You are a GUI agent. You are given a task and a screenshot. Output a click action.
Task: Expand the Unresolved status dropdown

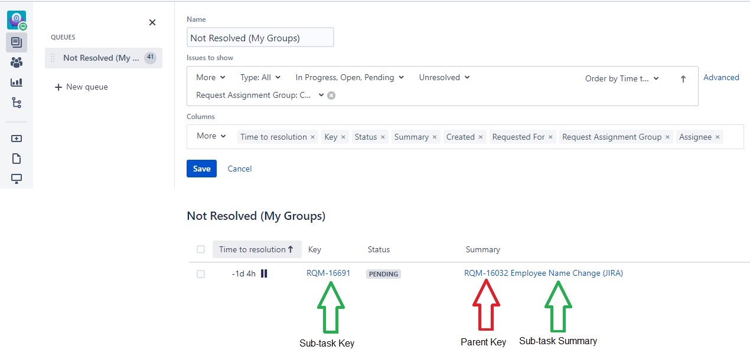(444, 77)
